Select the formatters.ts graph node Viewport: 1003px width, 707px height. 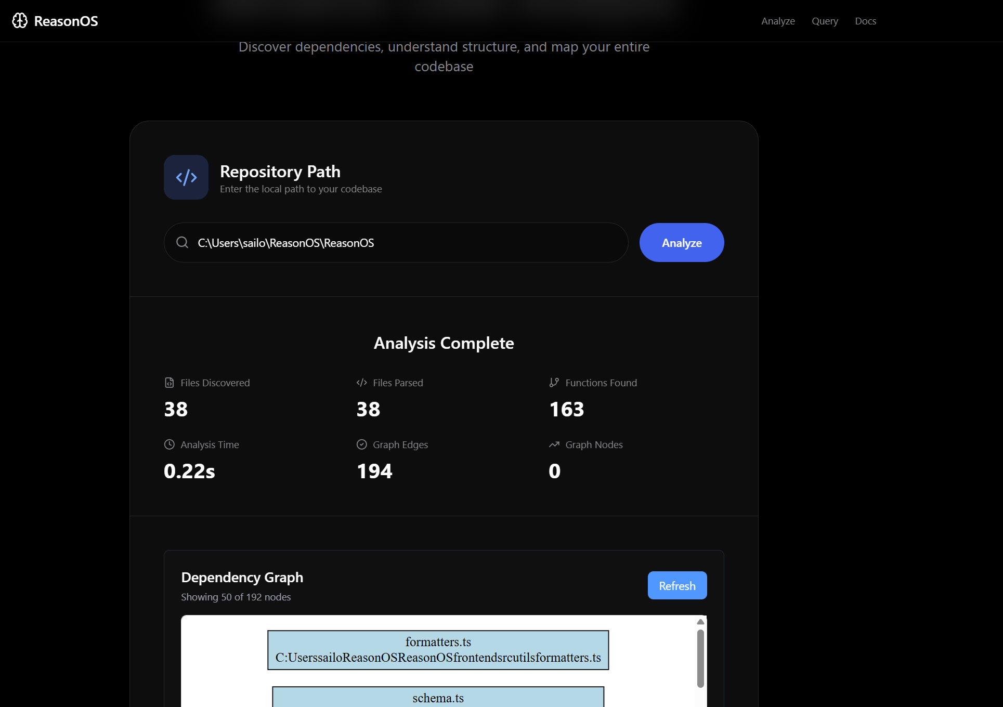(438, 650)
